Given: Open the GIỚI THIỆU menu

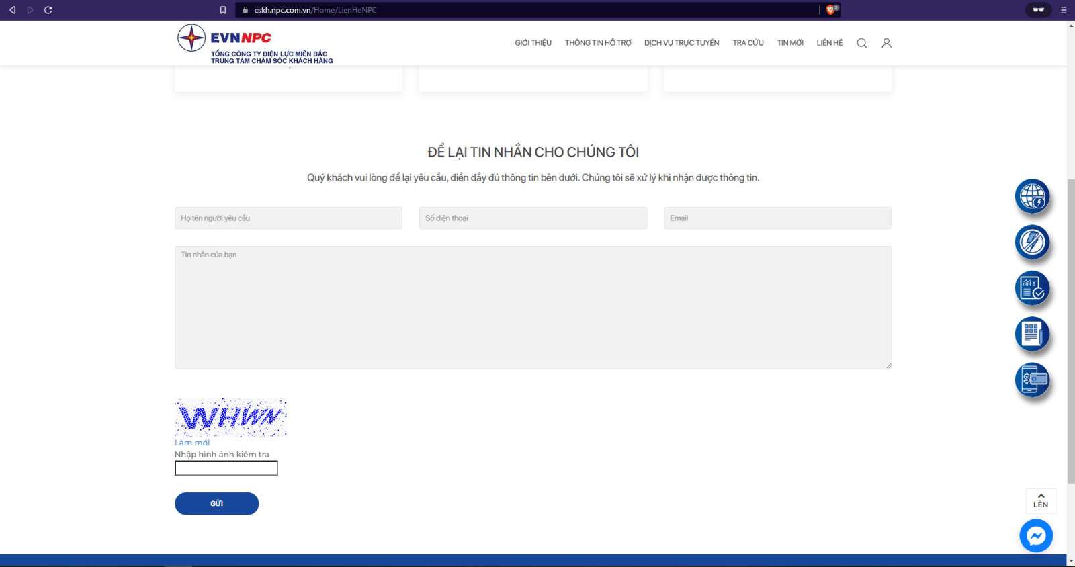Looking at the screenshot, I should point(533,43).
